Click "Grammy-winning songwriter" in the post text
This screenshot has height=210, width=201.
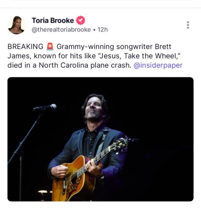pos(104,47)
